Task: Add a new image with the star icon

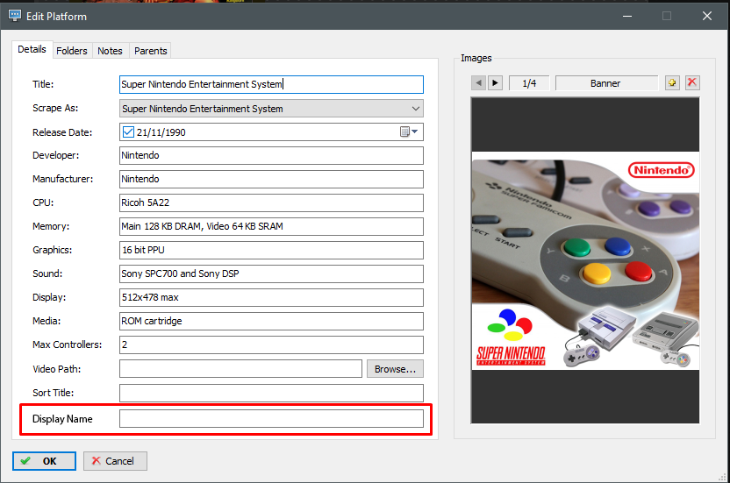Action: [x=672, y=82]
